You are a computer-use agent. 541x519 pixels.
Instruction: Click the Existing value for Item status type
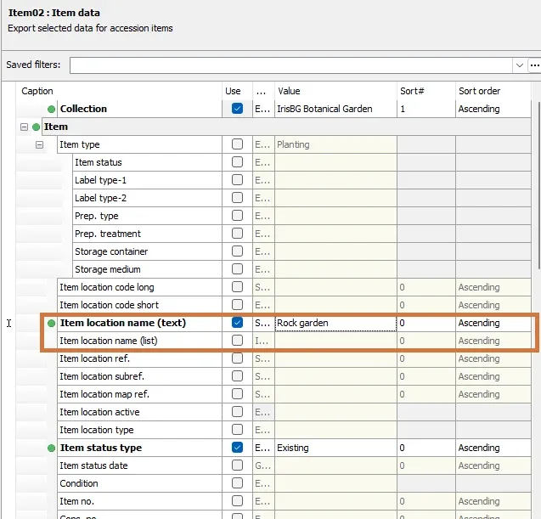coord(335,448)
